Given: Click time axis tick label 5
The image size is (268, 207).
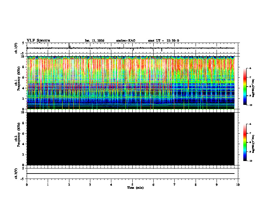Looking at the screenshot, I should coord(132,185).
